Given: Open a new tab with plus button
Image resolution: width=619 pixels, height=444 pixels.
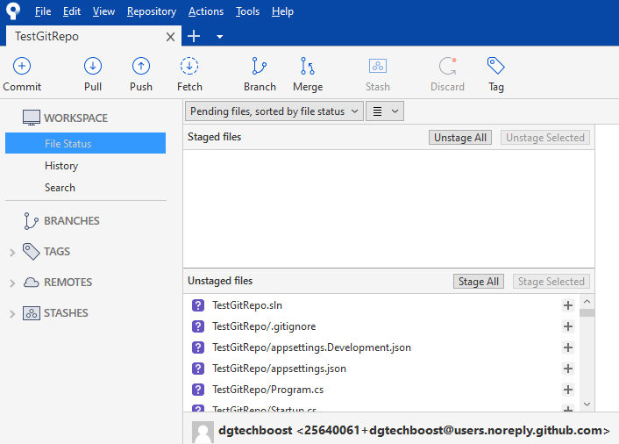Looking at the screenshot, I should click(x=194, y=36).
